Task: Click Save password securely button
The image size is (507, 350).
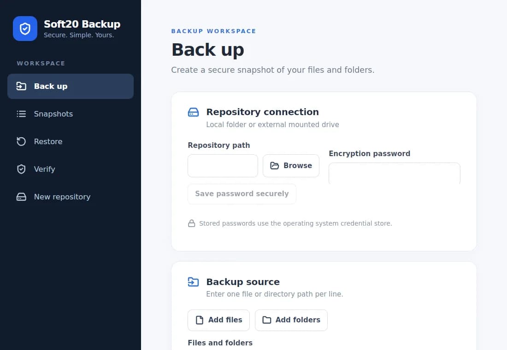Action: coord(242,194)
